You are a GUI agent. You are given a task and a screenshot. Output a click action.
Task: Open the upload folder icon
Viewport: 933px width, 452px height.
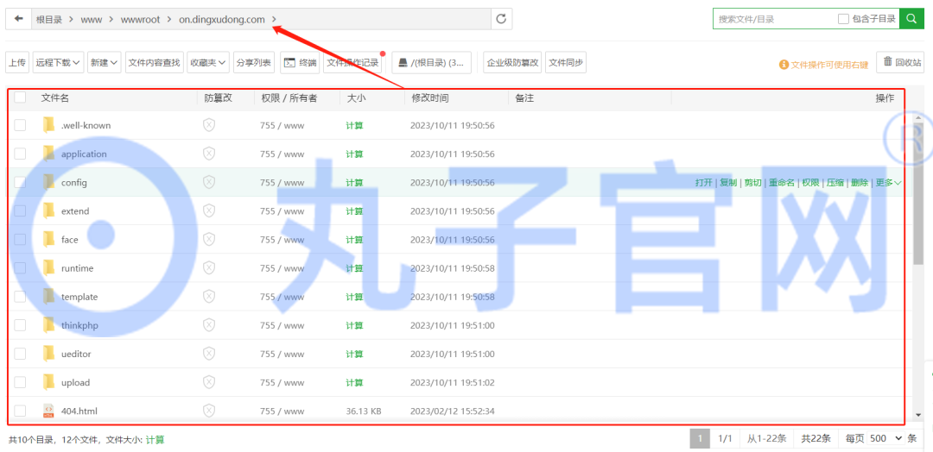coord(48,382)
